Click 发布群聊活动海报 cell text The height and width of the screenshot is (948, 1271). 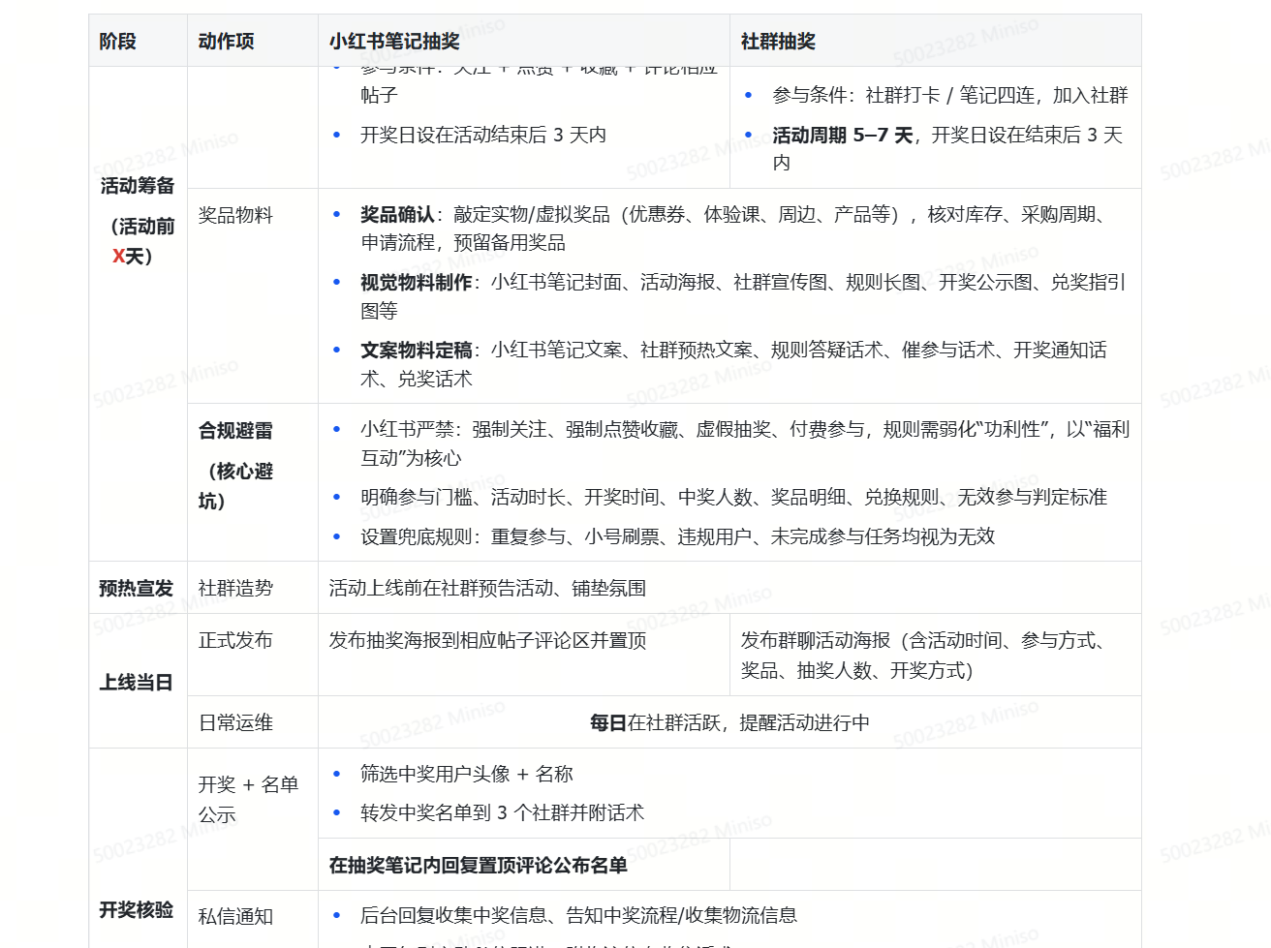[x=921, y=656]
